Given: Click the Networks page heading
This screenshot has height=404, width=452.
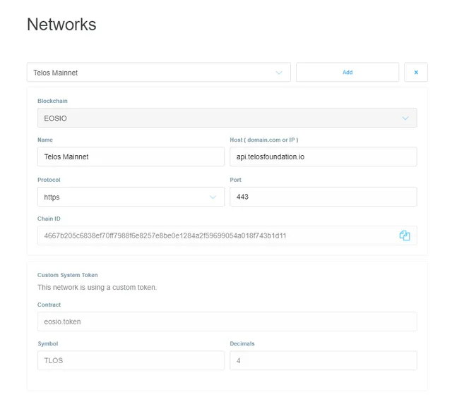Looking at the screenshot, I should 61,24.
